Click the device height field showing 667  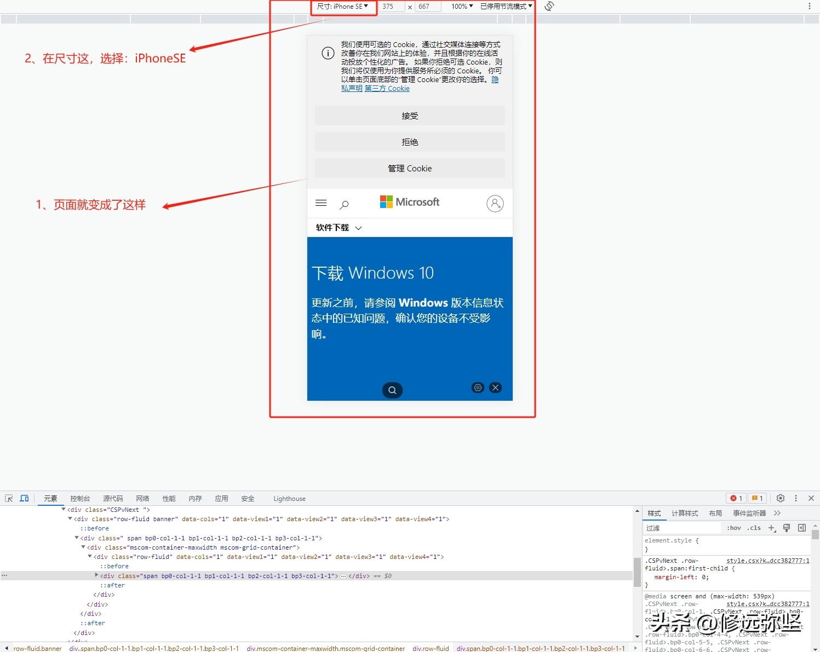[427, 7]
